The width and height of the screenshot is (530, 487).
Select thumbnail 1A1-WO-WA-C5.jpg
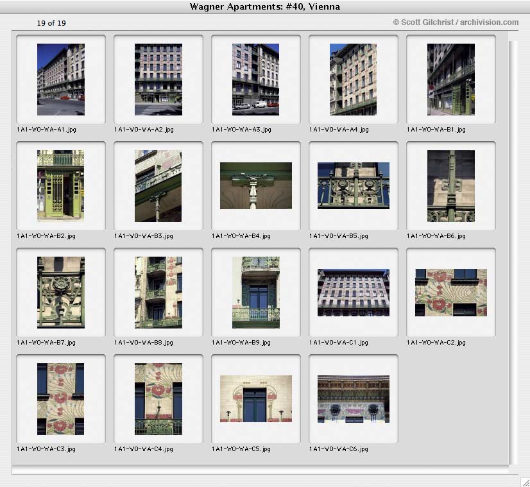[x=256, y=399]
